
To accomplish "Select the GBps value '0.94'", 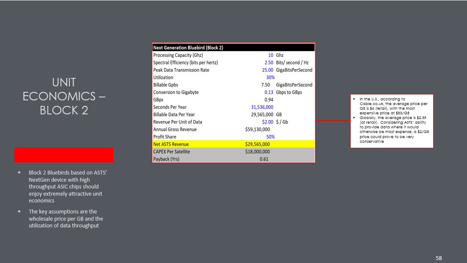I will [x=269, y=100].
